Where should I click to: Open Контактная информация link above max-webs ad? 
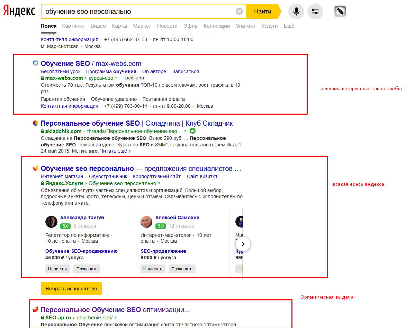[x=69, y=39]
